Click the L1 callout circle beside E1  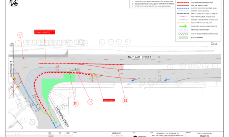90,102
